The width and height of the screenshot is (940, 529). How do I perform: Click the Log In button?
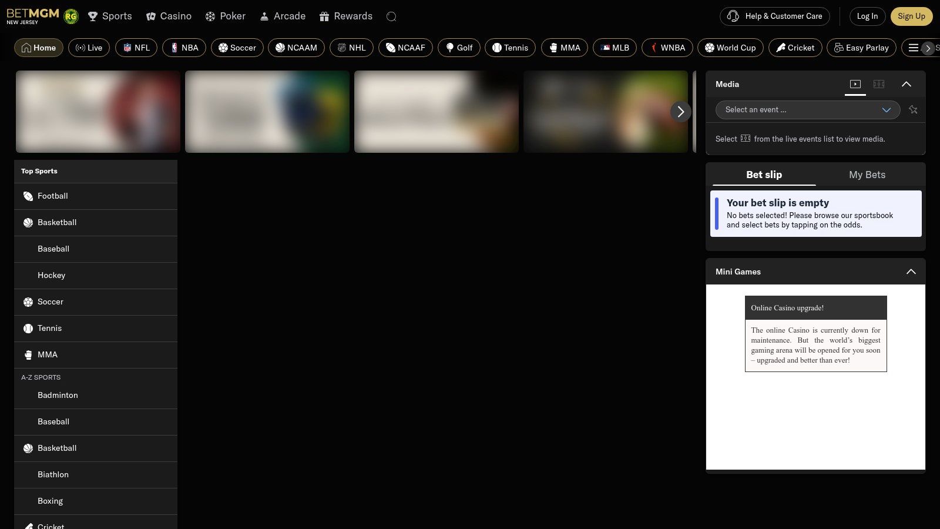[867, 16]
